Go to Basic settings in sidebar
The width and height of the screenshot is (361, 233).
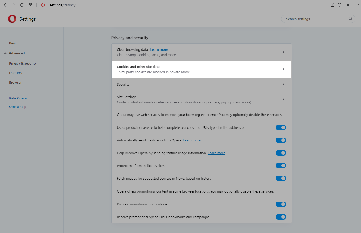13,43
